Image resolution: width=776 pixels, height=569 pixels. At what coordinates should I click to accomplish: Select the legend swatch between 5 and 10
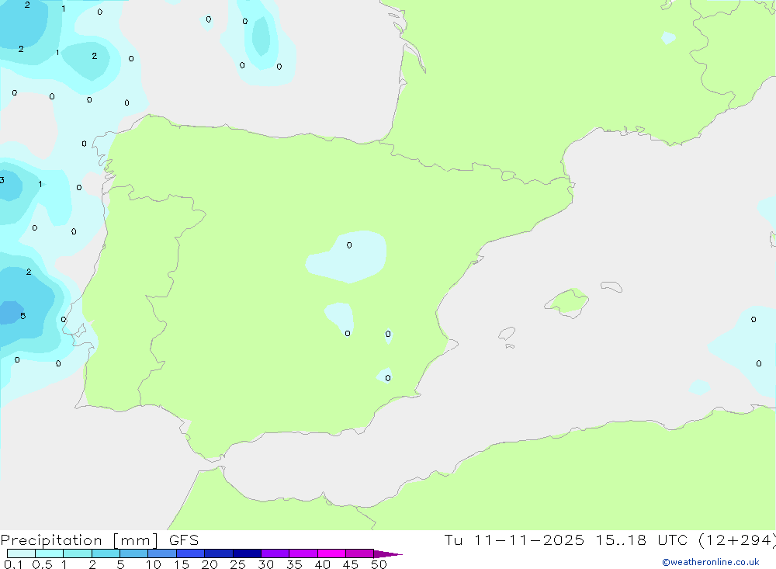[134, 553]
